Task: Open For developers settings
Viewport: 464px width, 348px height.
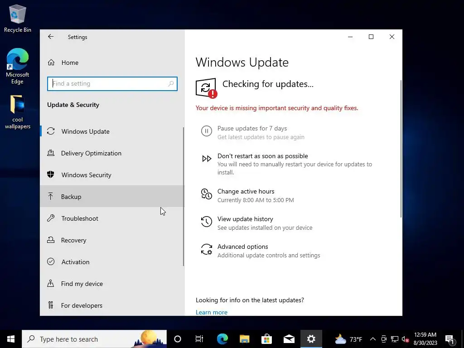Action: coord(112,305)
